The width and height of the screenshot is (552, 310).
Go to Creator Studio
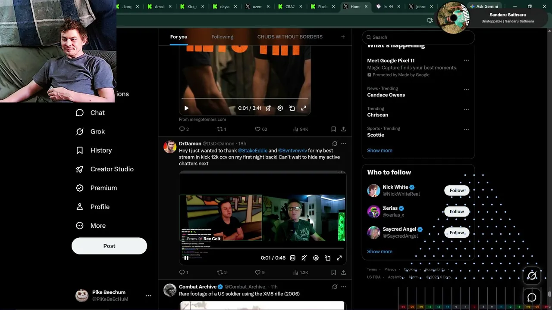104,169
